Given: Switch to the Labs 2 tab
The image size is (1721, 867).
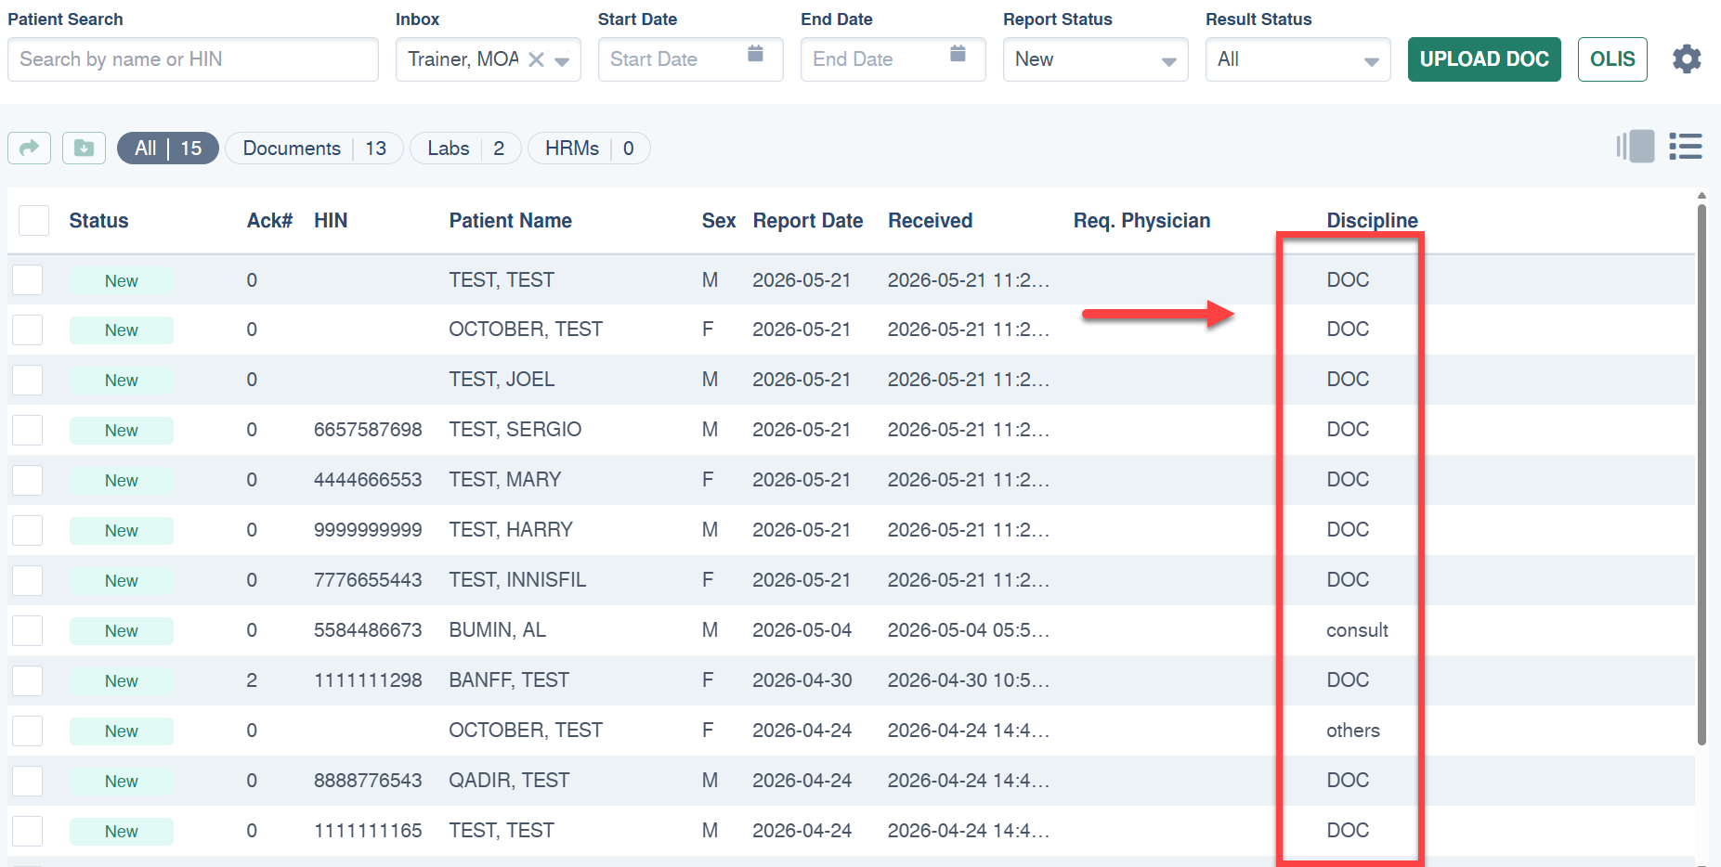Looking at the screenshot, I should [465, 149].
